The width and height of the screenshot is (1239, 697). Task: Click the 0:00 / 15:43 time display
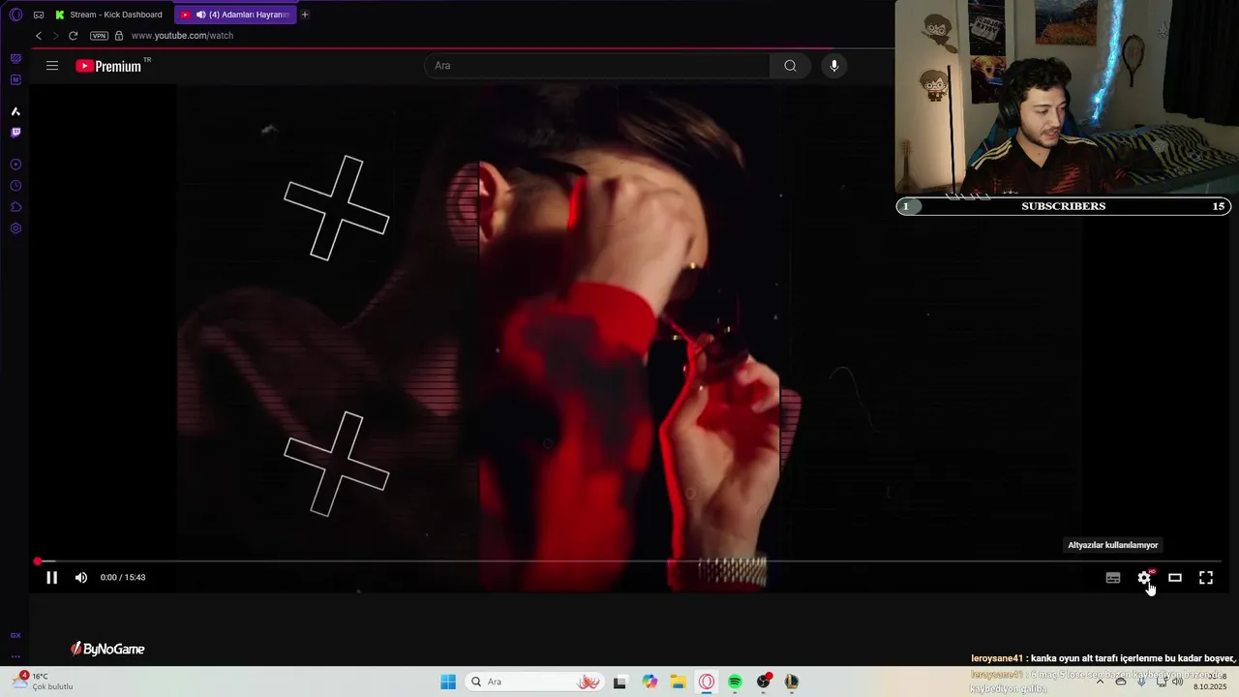(x=123, y=578)
